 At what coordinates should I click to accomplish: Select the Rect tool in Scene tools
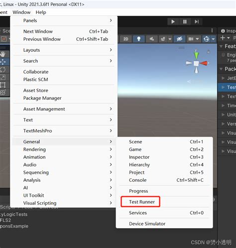pyautogui.click(x=2, y=85)
